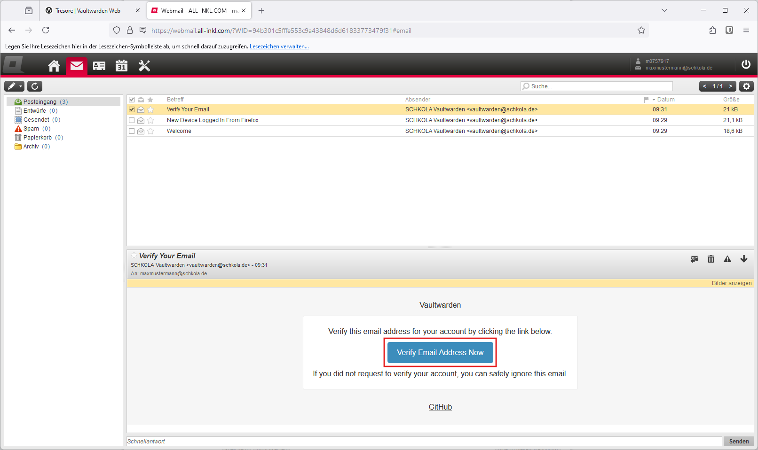
Task: Open the Papierkorb folder
Action: click(39, 138)
